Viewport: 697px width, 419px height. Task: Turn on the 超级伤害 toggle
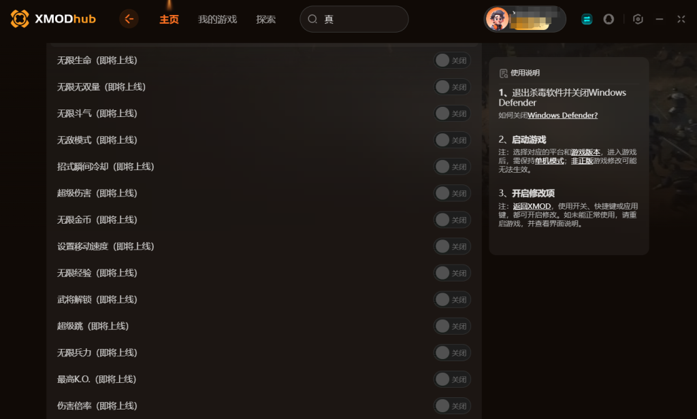pyautogui.click(x=452, y=193)
